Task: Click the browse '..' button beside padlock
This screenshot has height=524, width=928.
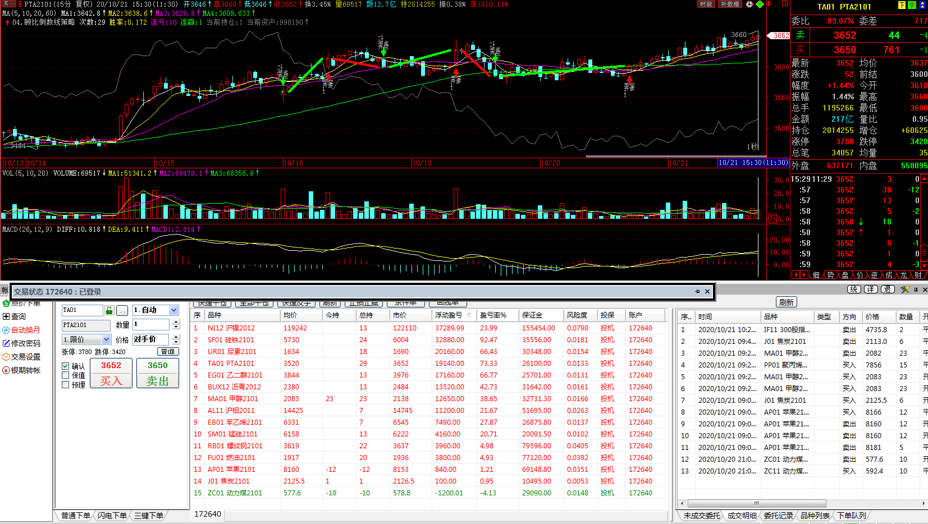Action: coord(122,310)
